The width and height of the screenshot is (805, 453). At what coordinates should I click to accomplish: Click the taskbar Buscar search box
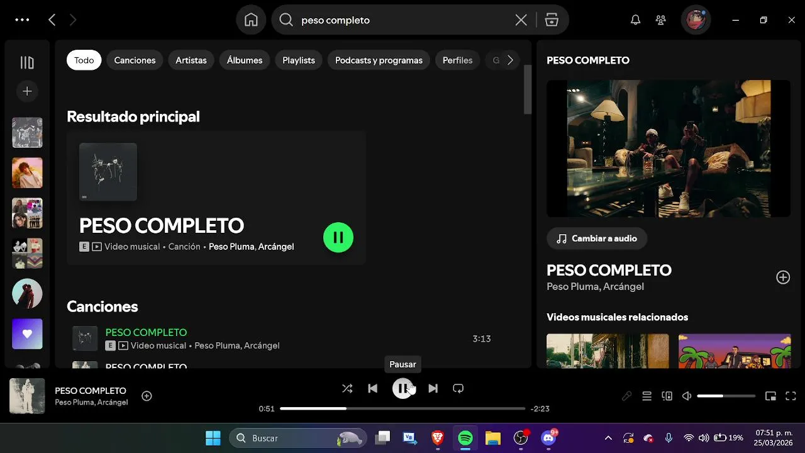[298, 438]
